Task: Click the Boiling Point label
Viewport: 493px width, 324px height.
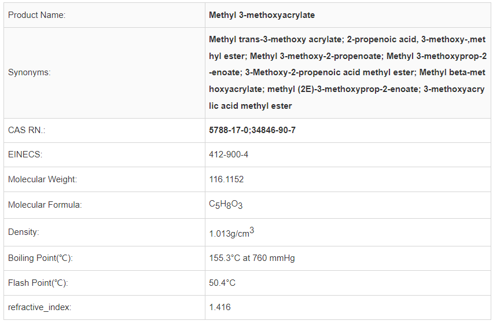Action: (x=41, y=258)
